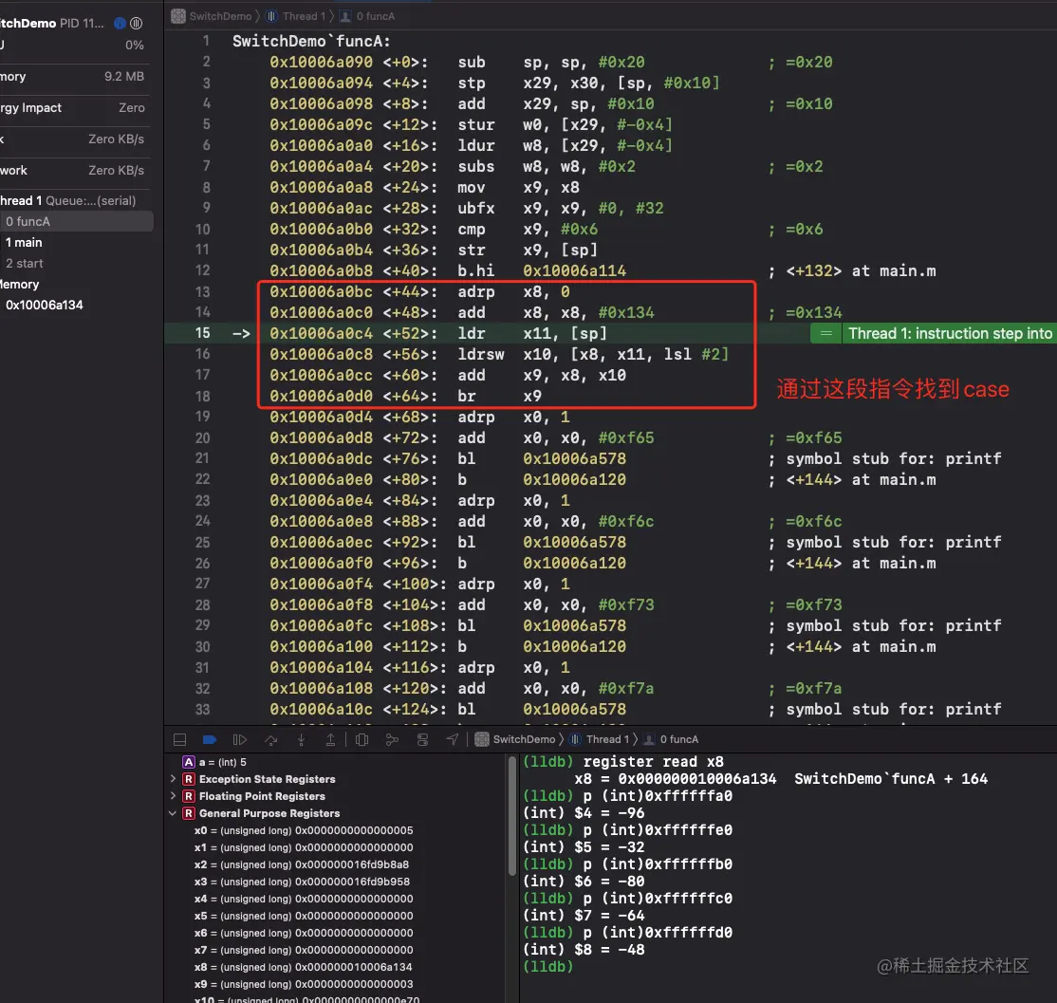Image resolution: width=1057 pixels, height=1003 pixels.
Task: Open Environment Overrides toggle icon
Action: (x=422, y=739)
